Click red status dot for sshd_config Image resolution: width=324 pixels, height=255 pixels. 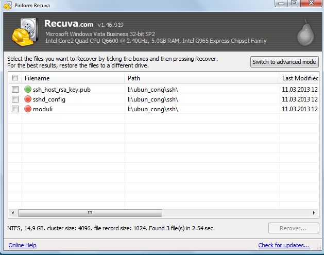(x=28, y=99)
